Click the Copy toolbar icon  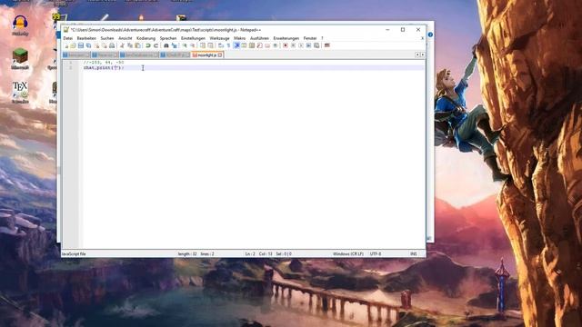pyautogui.click(x=130, y=45)
